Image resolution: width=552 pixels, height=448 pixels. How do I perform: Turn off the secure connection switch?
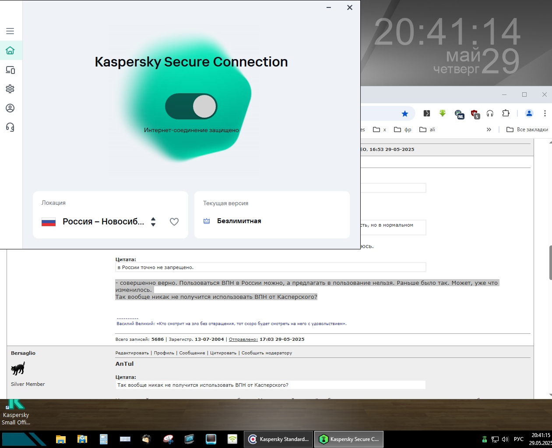coord(191,106)
